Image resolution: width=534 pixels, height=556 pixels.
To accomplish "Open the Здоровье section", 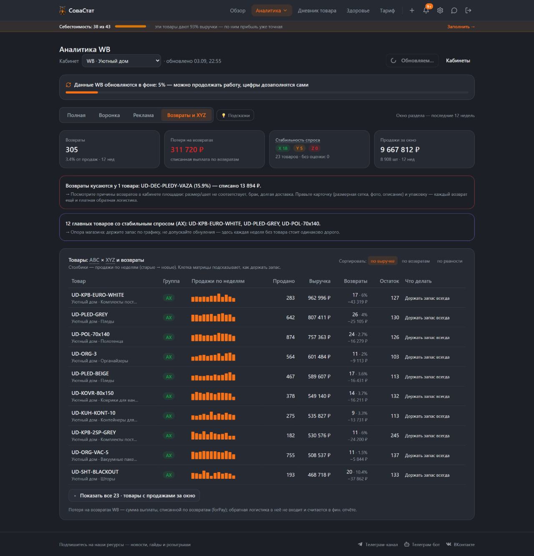I will coord(358,10).
